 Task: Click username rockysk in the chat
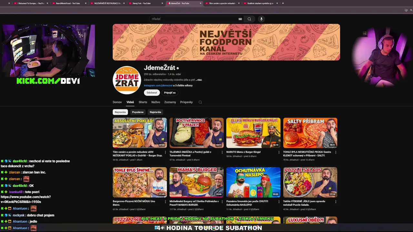click(x=18, y=215)
